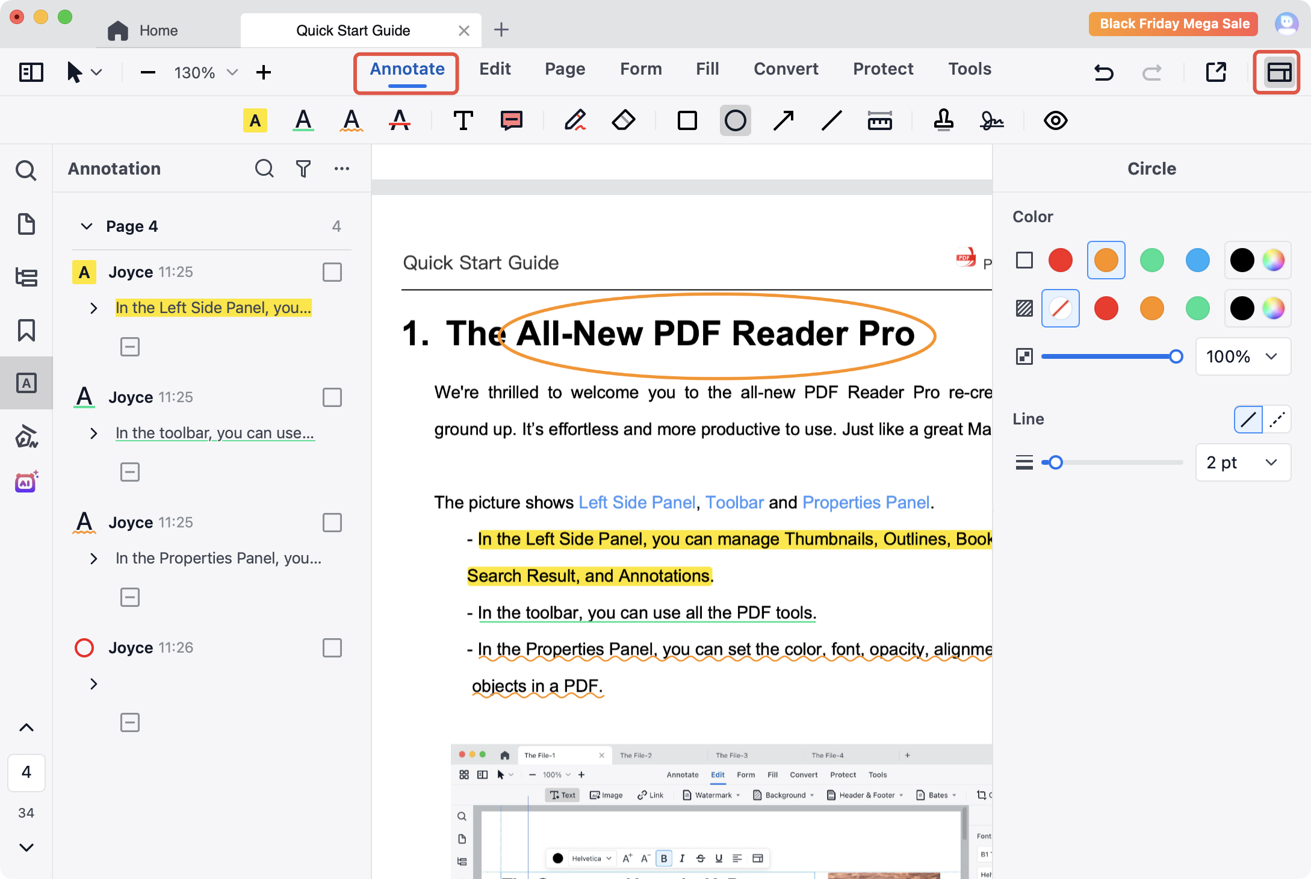
Task: Switch to the Edit tab
Action: pyautogui.click(x=495, y=69)
